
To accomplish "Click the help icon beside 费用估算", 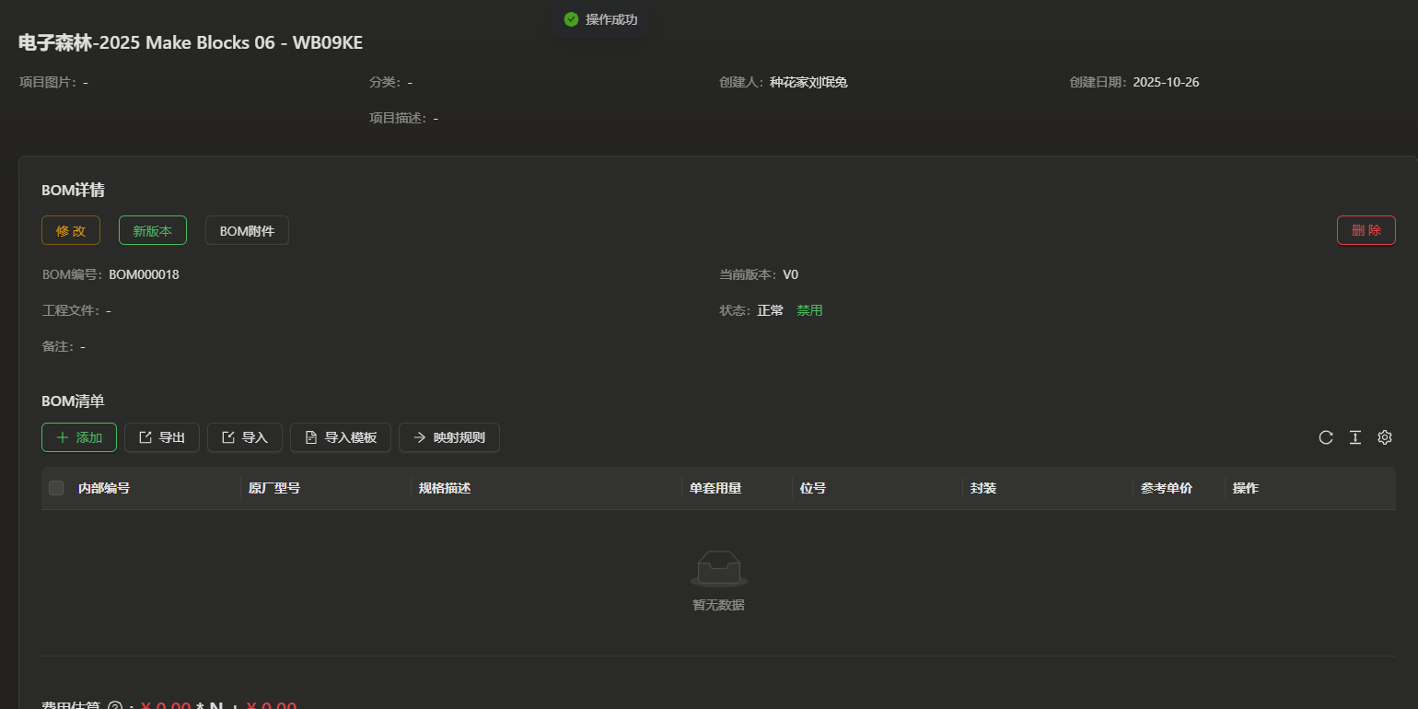I will click(115, 706).
